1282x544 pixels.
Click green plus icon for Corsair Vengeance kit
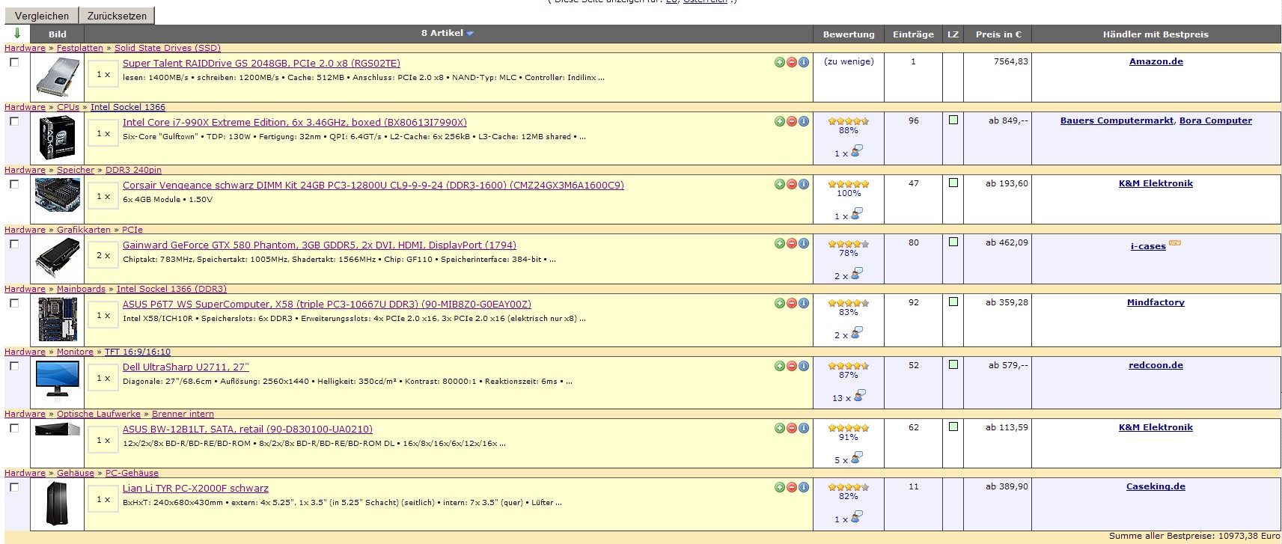coord(780,184)
